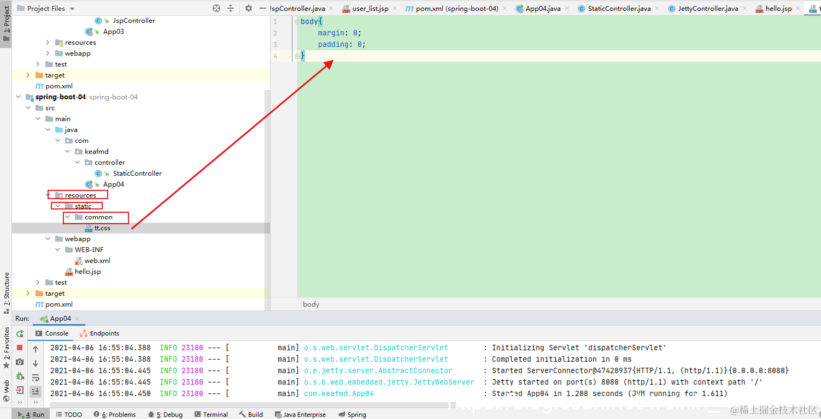Collapse the java folder
The image size is (821, 419).
pos(48,130)
